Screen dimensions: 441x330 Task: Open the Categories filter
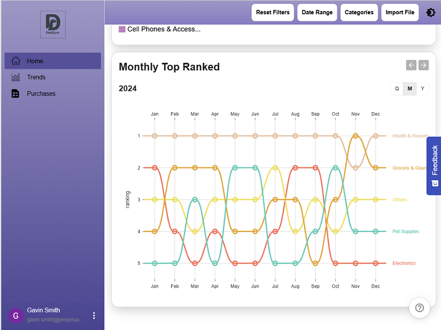click(359, 12)
